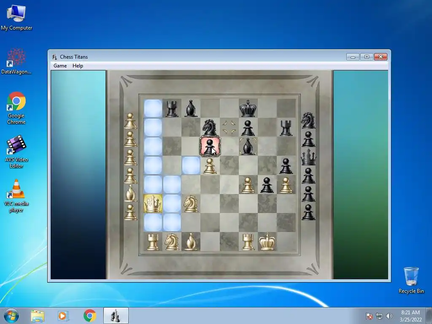Click the captured black queen beside the board
This screenshot has height=324, width=432.
(x=308, y=157)
